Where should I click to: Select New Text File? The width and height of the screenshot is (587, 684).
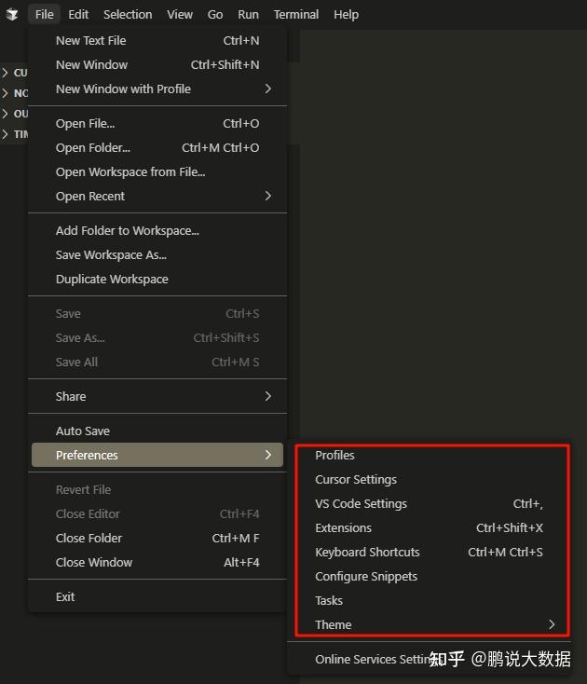(x=90, y=41)
